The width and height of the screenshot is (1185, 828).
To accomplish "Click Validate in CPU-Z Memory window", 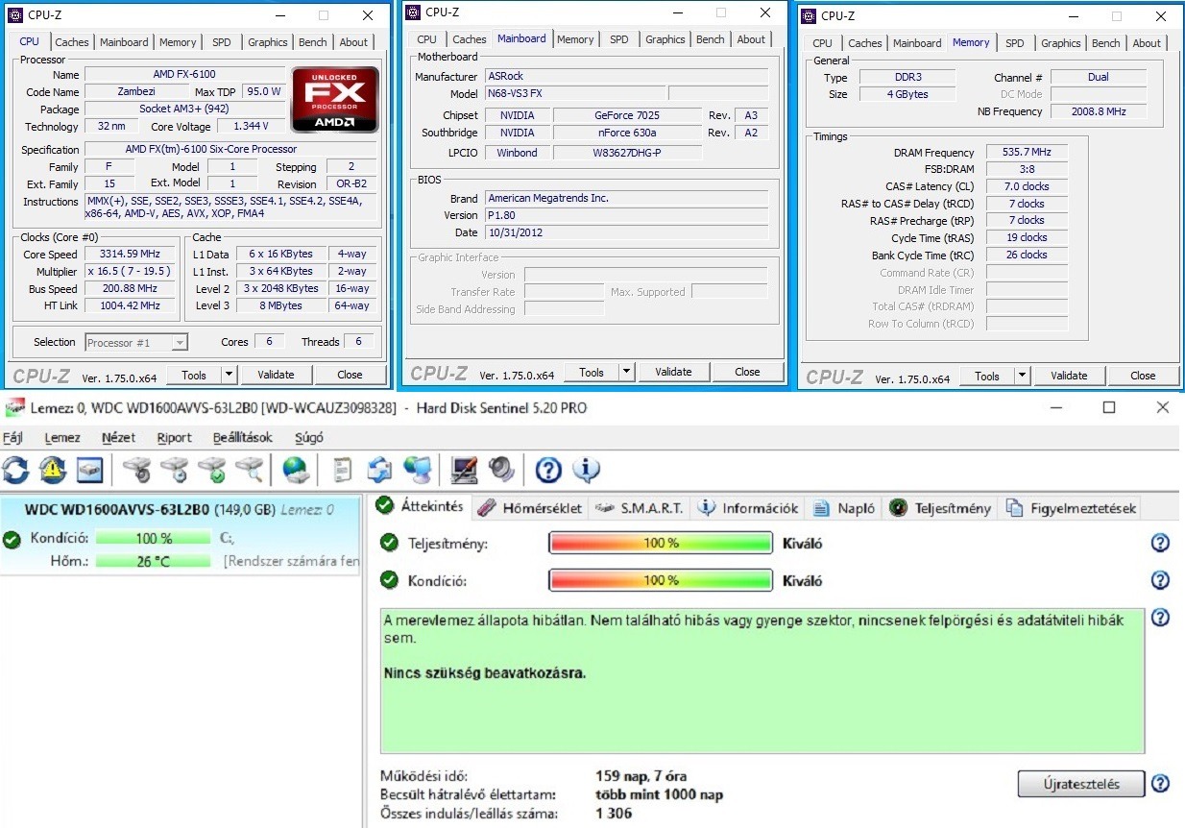I will [1069, 376].
